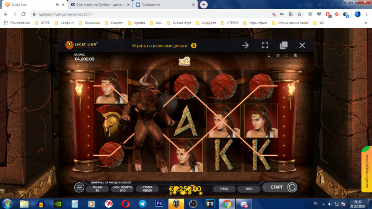Viewport: 372px width, 209px height.
Task: Mute the game sound speaker icon
Action: [278, 55]
